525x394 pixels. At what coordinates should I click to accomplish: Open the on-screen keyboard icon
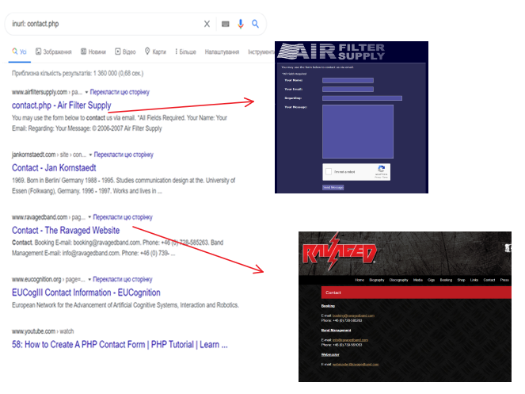pos(226,24)
